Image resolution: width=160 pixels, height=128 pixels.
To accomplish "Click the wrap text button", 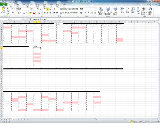I will (69, 9).
